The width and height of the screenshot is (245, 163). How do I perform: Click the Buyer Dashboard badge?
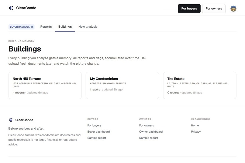coord(21,27)
